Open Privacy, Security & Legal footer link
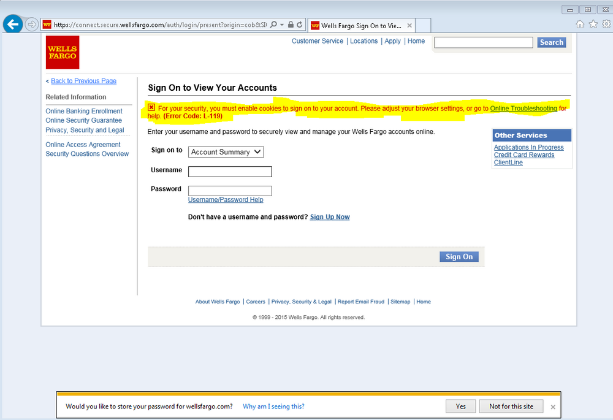Image resolution: width=613 pixels, height=420 pixels. [x=302, y=302]
